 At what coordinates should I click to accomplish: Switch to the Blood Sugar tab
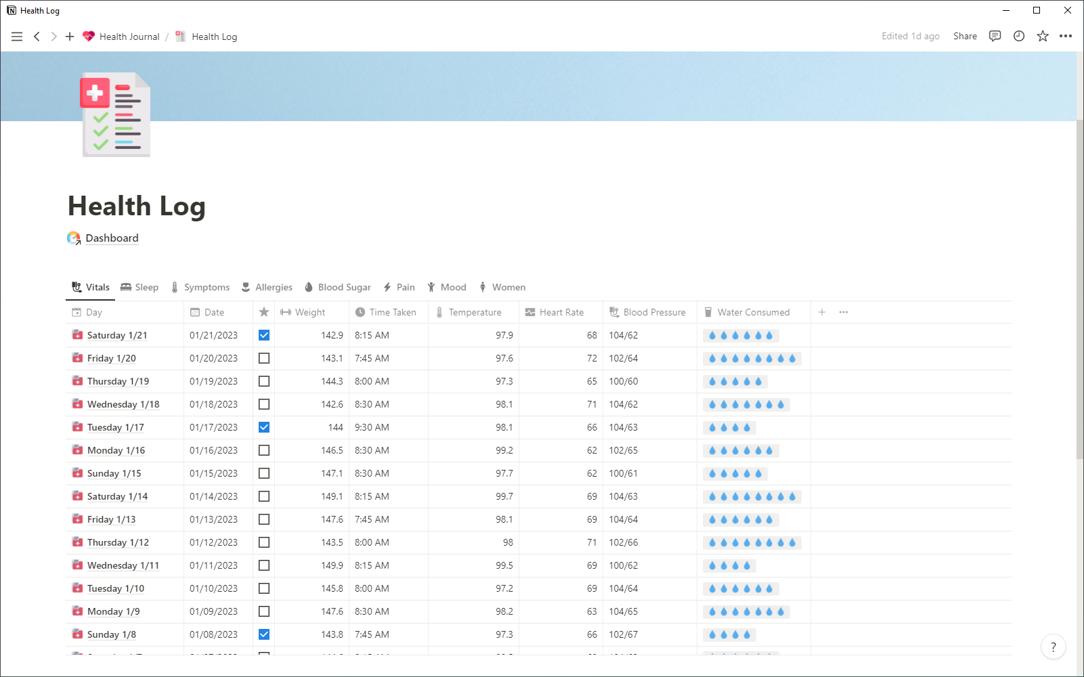[338, 287]
